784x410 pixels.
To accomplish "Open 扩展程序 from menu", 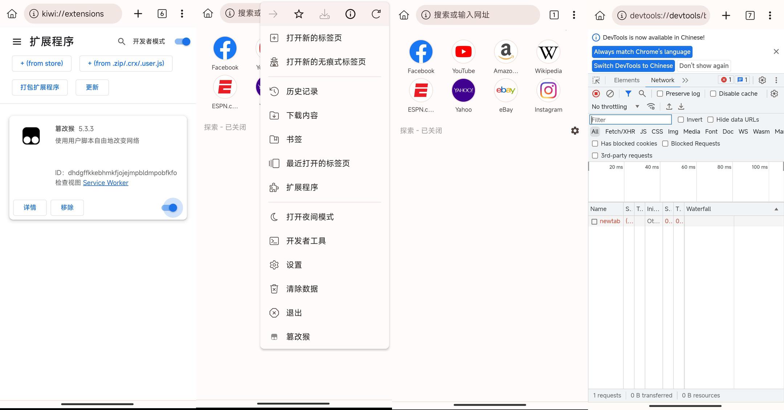I will tap(324, 187).
